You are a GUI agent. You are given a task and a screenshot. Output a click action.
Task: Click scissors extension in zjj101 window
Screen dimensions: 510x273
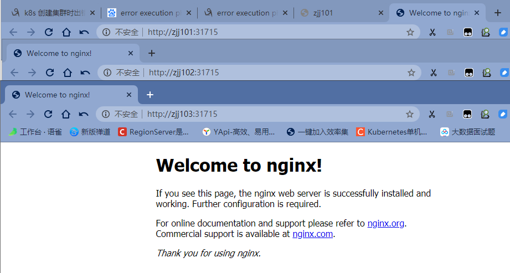point(432,32)
